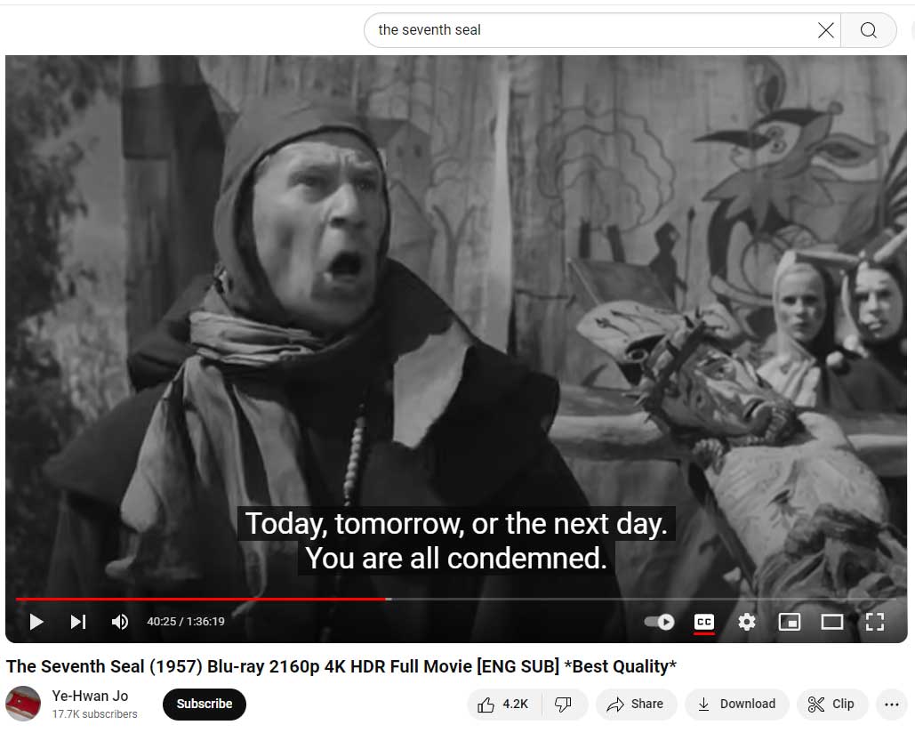915x733 pixels.
Task: Click in the 'the seventh seal' search field
Action: [590, 30]
